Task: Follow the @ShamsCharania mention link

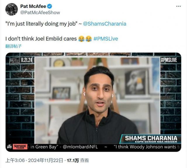Action: [x=105, y=24]
